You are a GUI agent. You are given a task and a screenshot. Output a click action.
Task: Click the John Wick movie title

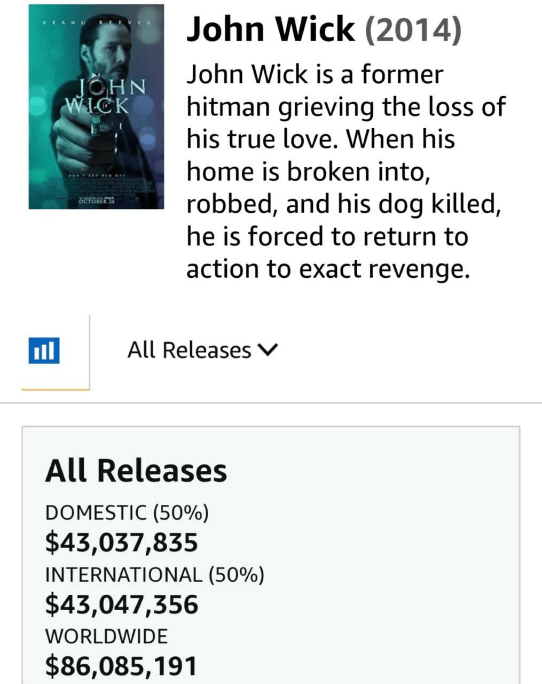tap(270, 29)
